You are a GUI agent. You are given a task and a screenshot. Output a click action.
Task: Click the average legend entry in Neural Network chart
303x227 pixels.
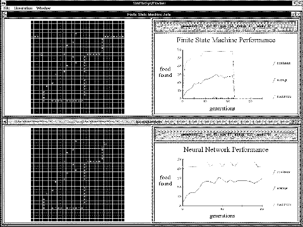coord(280,188)
